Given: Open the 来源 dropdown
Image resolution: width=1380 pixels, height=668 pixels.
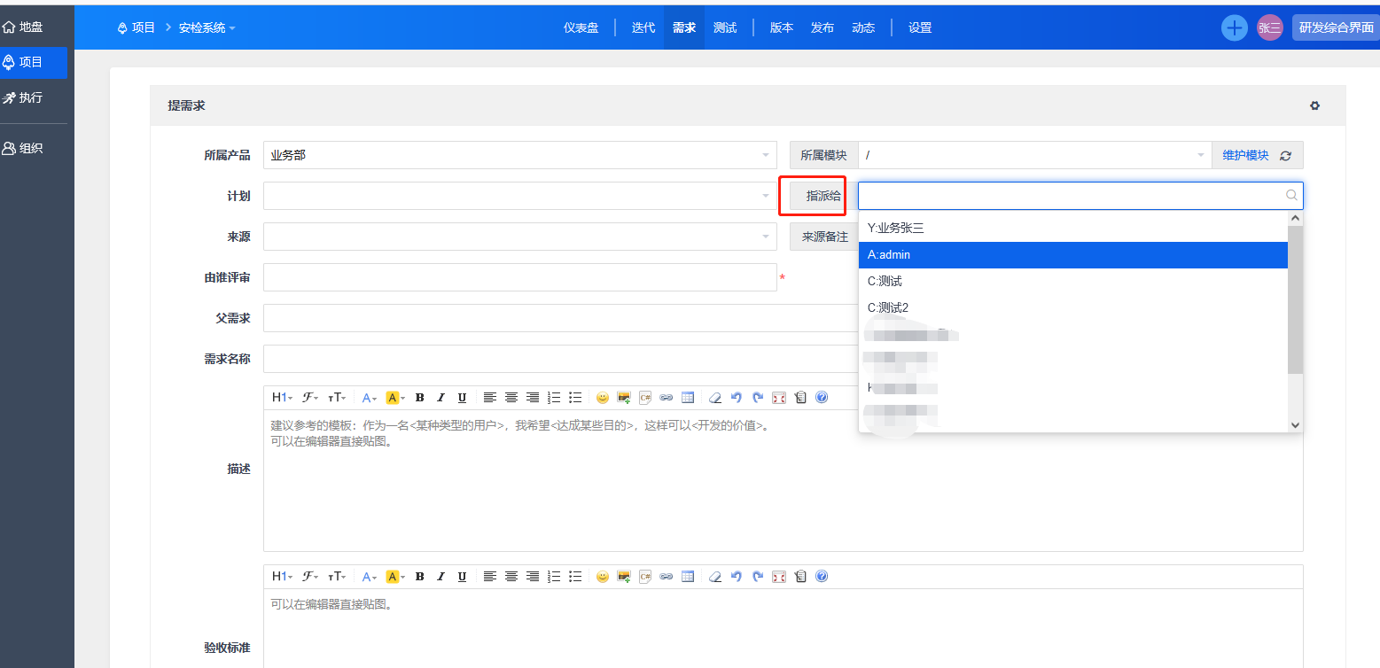Looking at the screenshot, I should coord(519,237).
